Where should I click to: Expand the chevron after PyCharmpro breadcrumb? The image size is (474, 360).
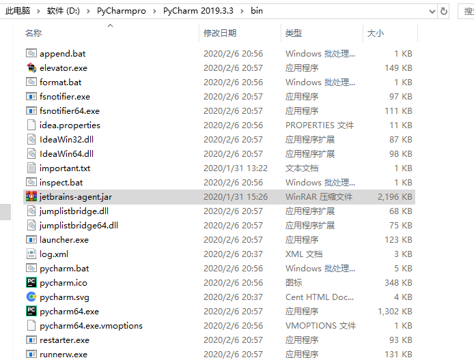(154, 11)
